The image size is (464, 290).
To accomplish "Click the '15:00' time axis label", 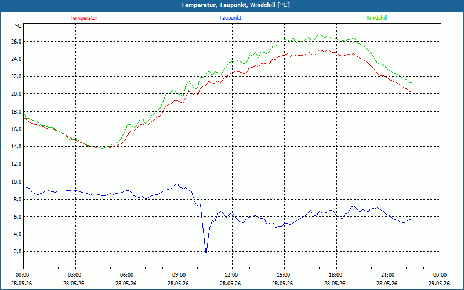I will [x=282, y=275].
